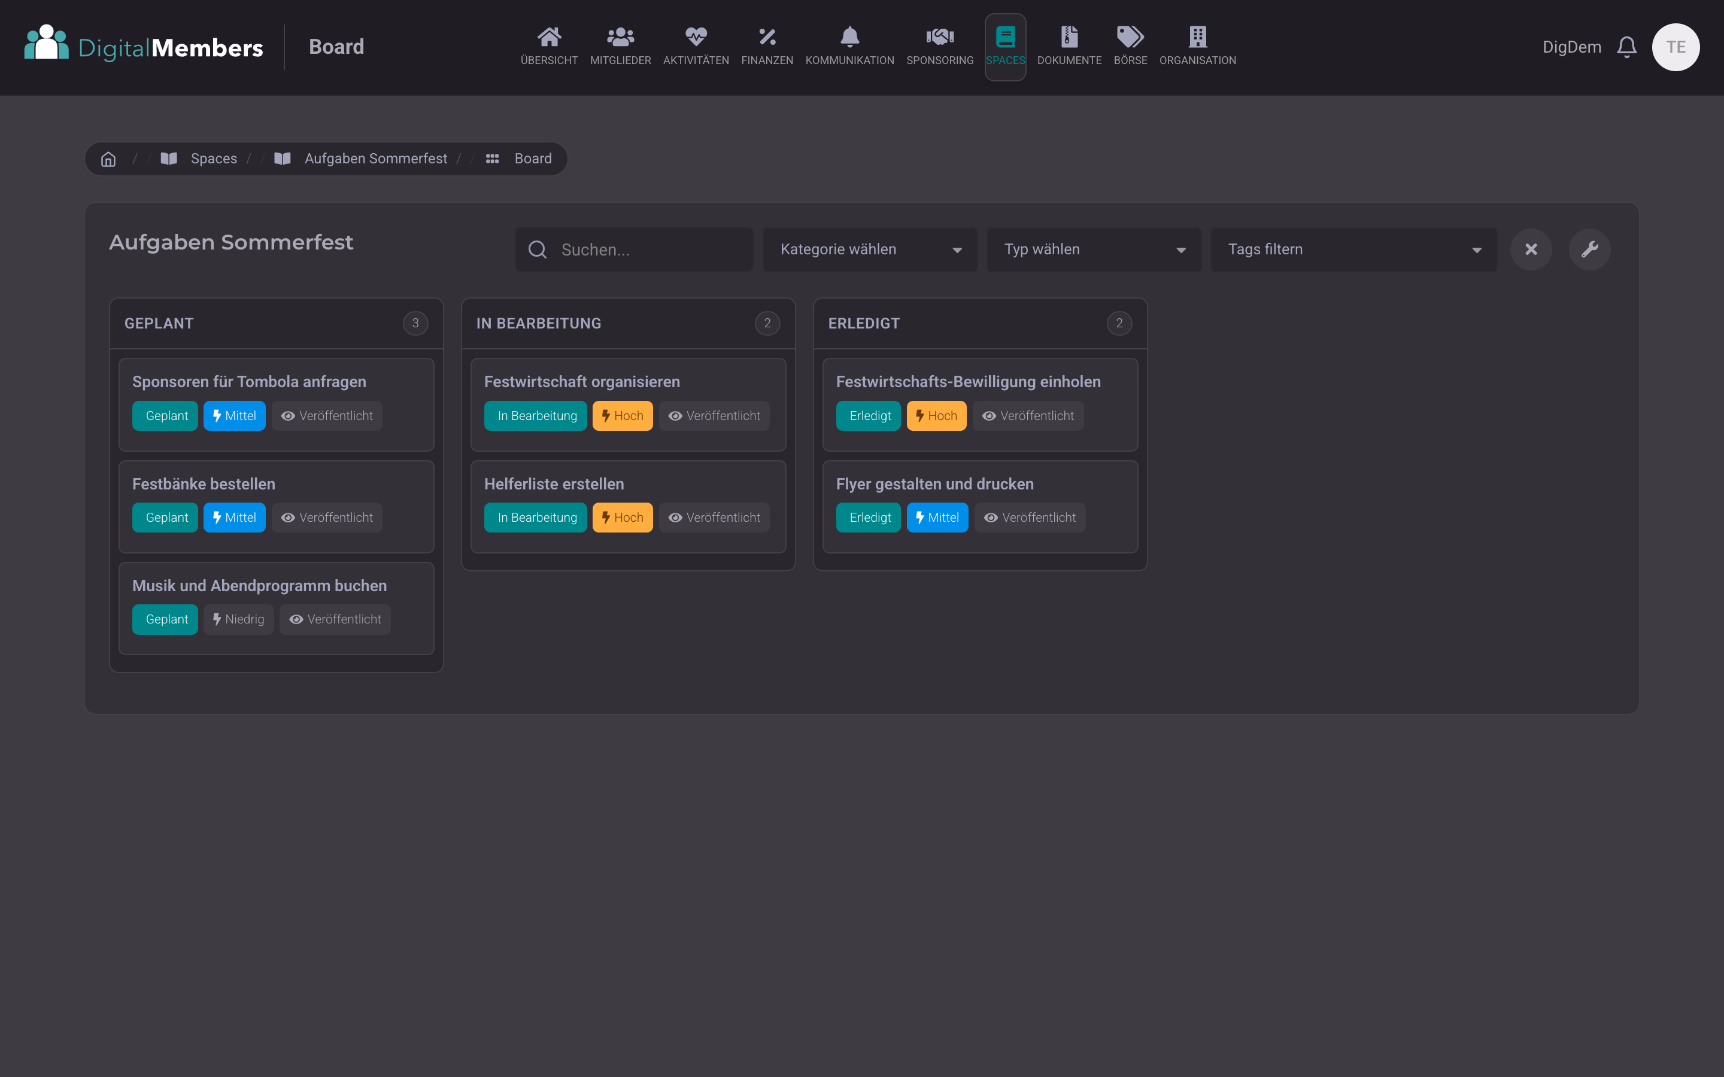Click the DigDem organisation name
The image size is (1724, 1077).
(1571, 47)
